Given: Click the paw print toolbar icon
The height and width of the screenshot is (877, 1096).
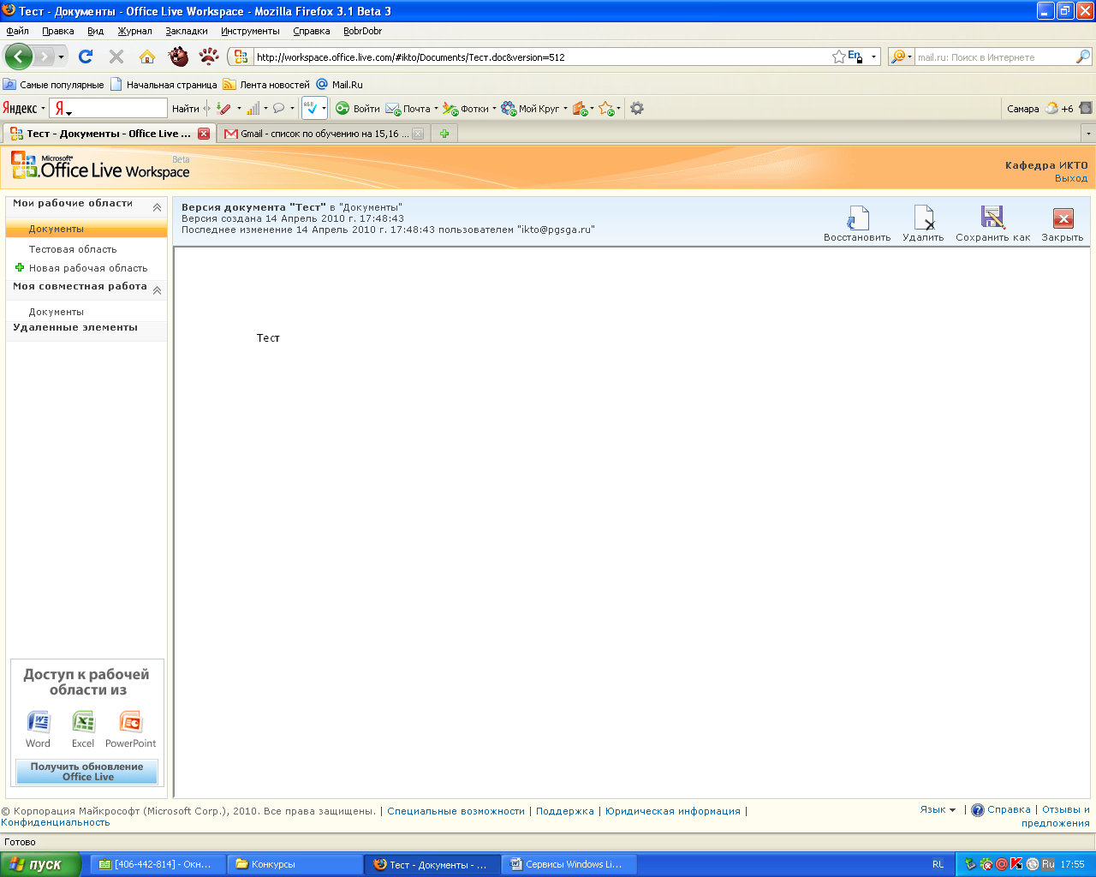Looking at the screenshot, I should tap(209, 57).
